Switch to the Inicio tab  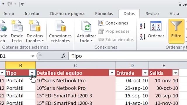coord(9,14)
